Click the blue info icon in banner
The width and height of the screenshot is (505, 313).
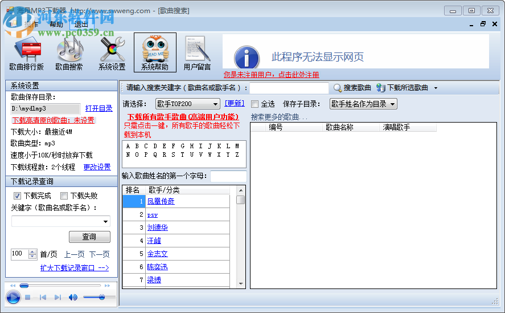click(x=247, y=57)
